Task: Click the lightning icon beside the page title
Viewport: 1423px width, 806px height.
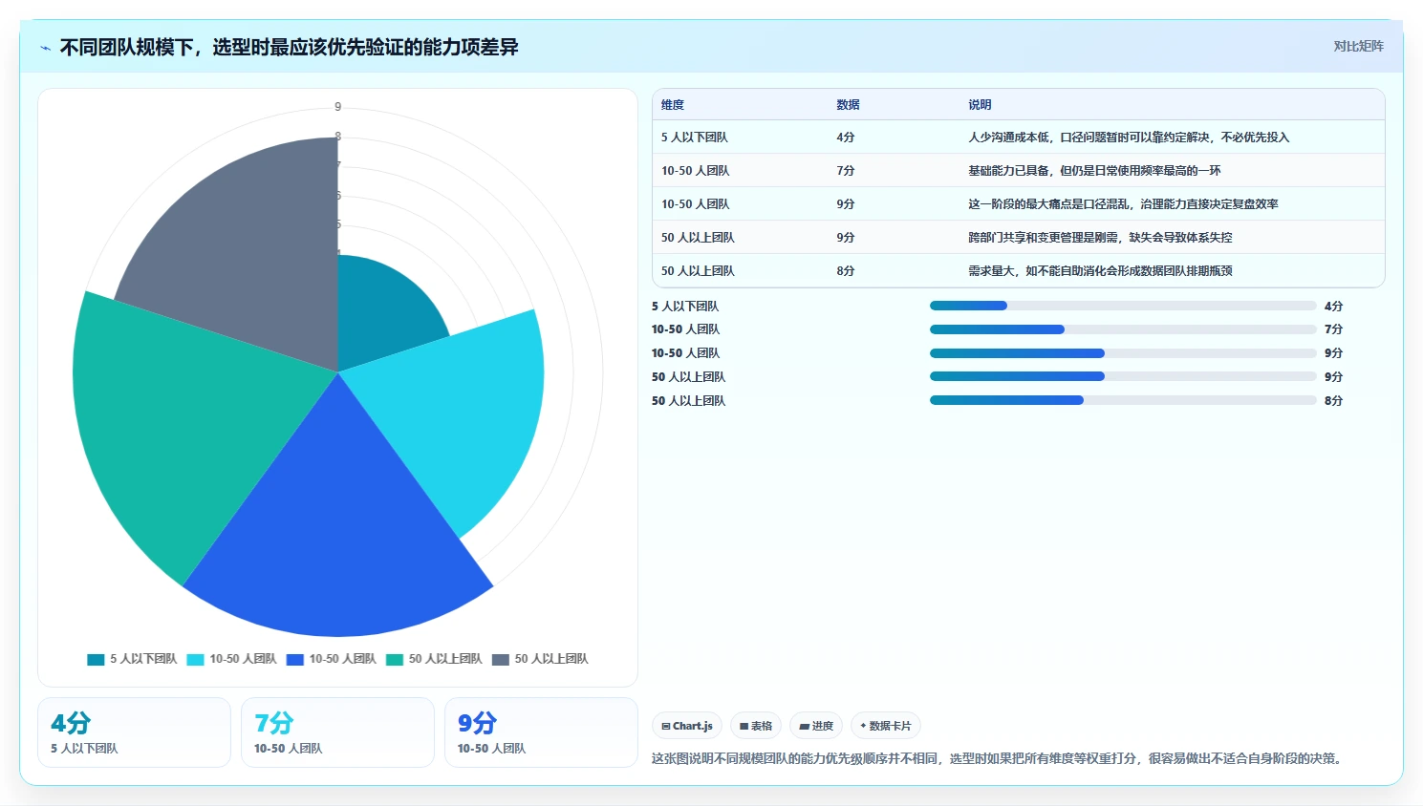Action: [x=45, y=48]
